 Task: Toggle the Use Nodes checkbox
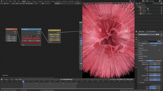pyautogui.click(x=27, y=3)
